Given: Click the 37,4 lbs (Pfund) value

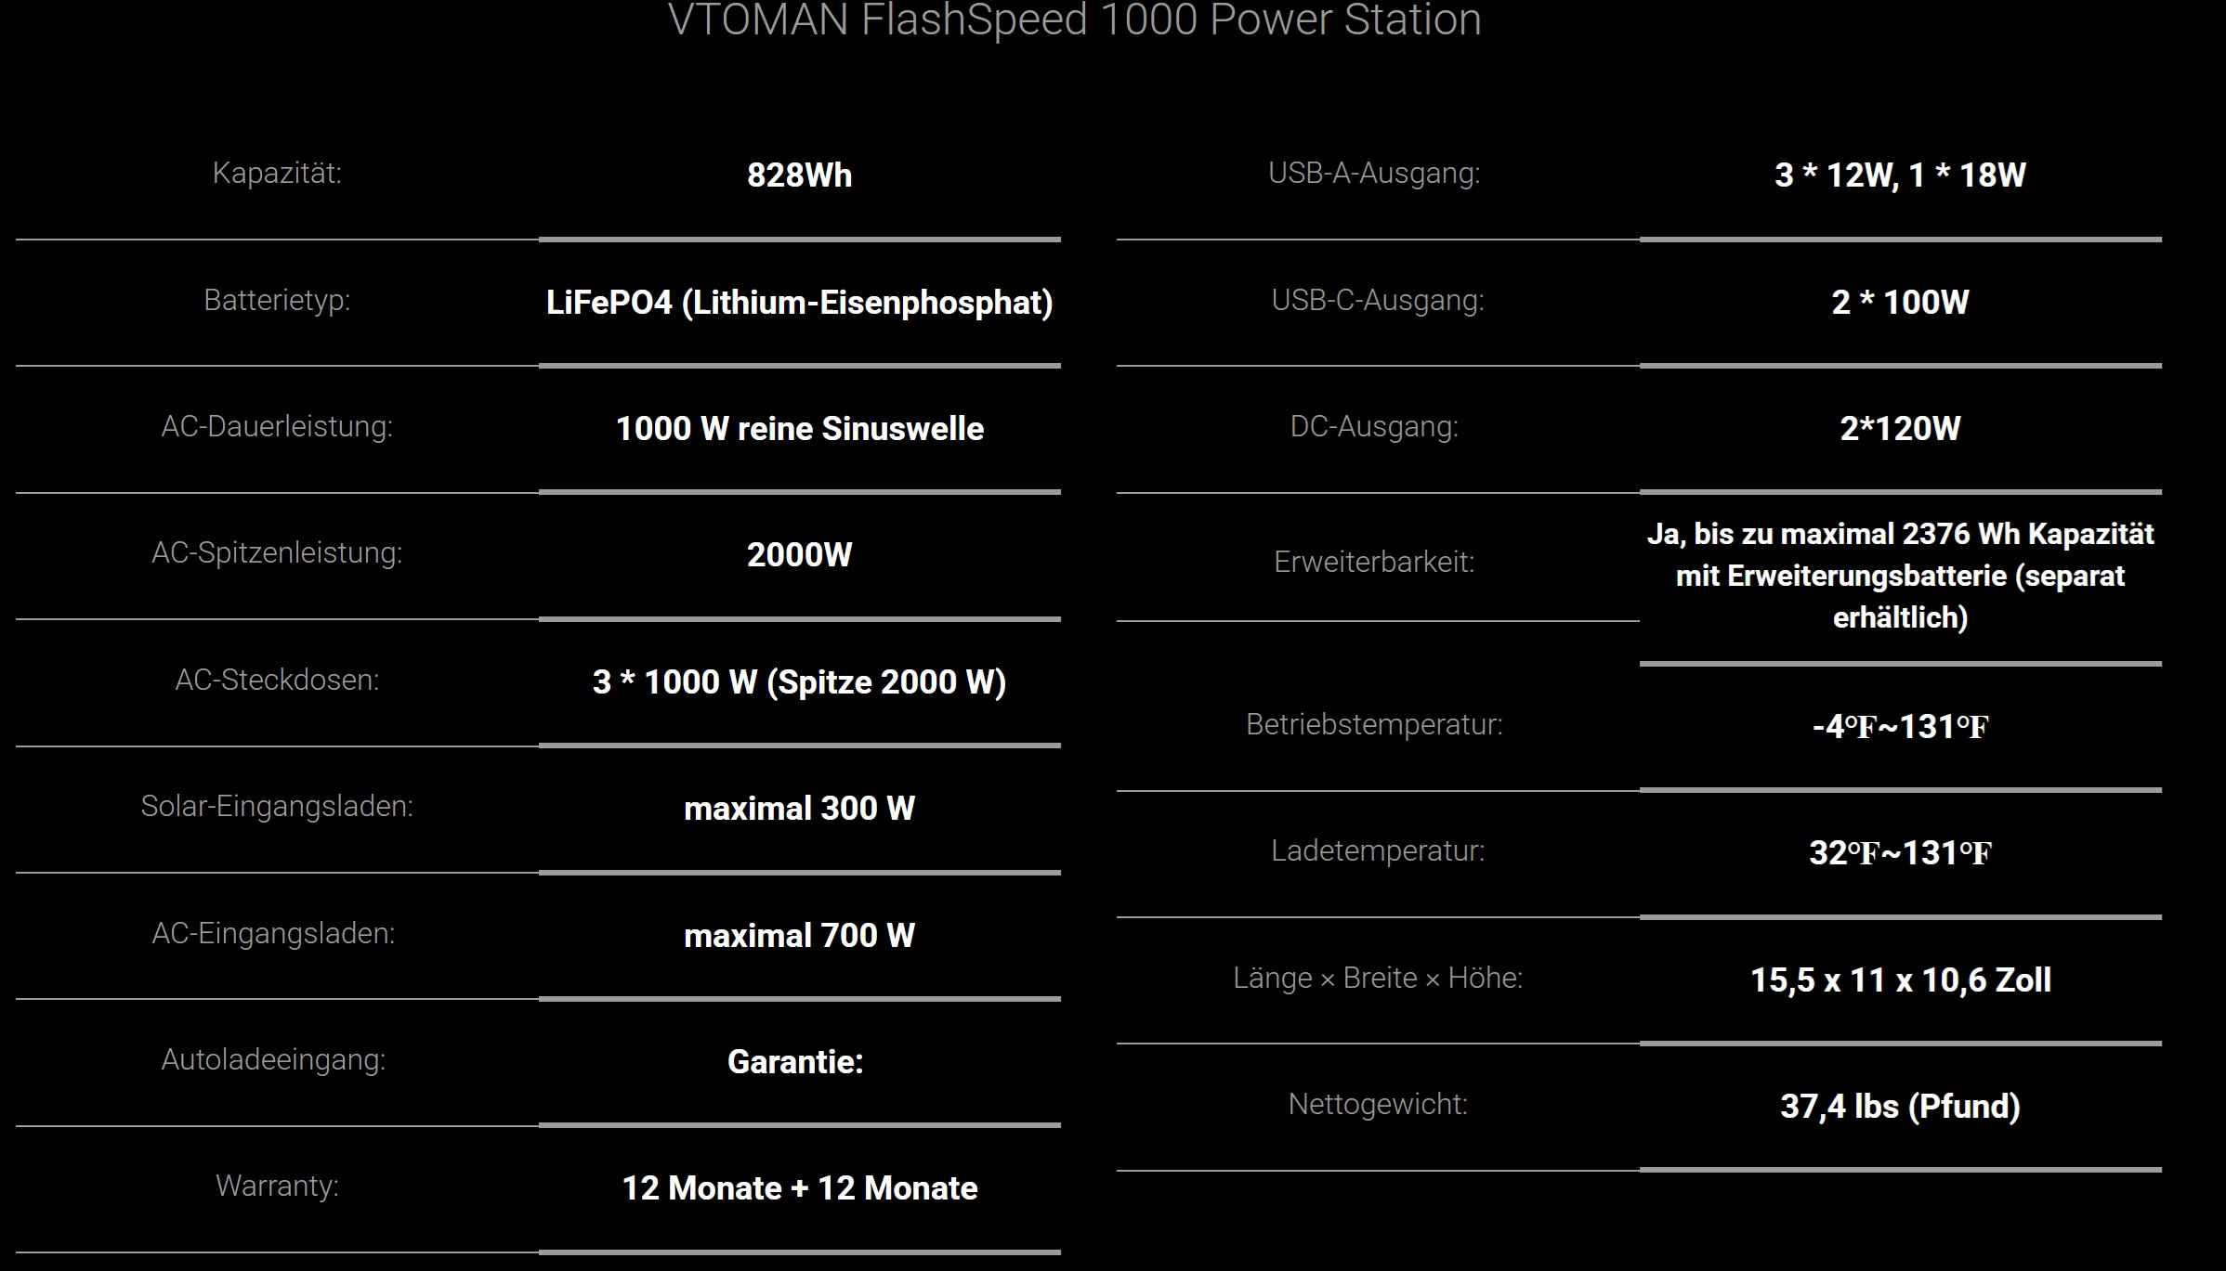Looking at the screenshot, I should pos(1900,1107).
